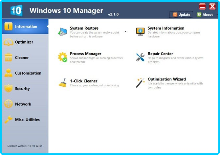This screenshot has width=220, height=155.
Task: Click the About button text
Action: coord(208,14)
